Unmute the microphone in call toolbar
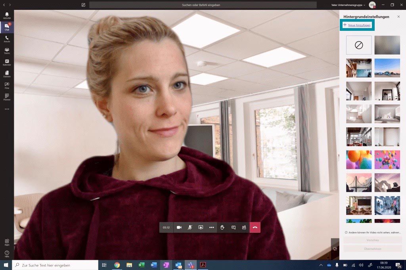 coord(190,227)
